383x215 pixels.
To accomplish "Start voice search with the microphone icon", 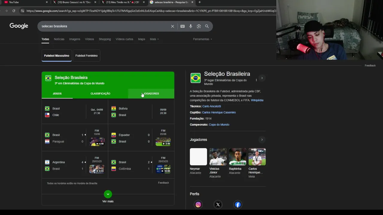I will pos(191,26).
